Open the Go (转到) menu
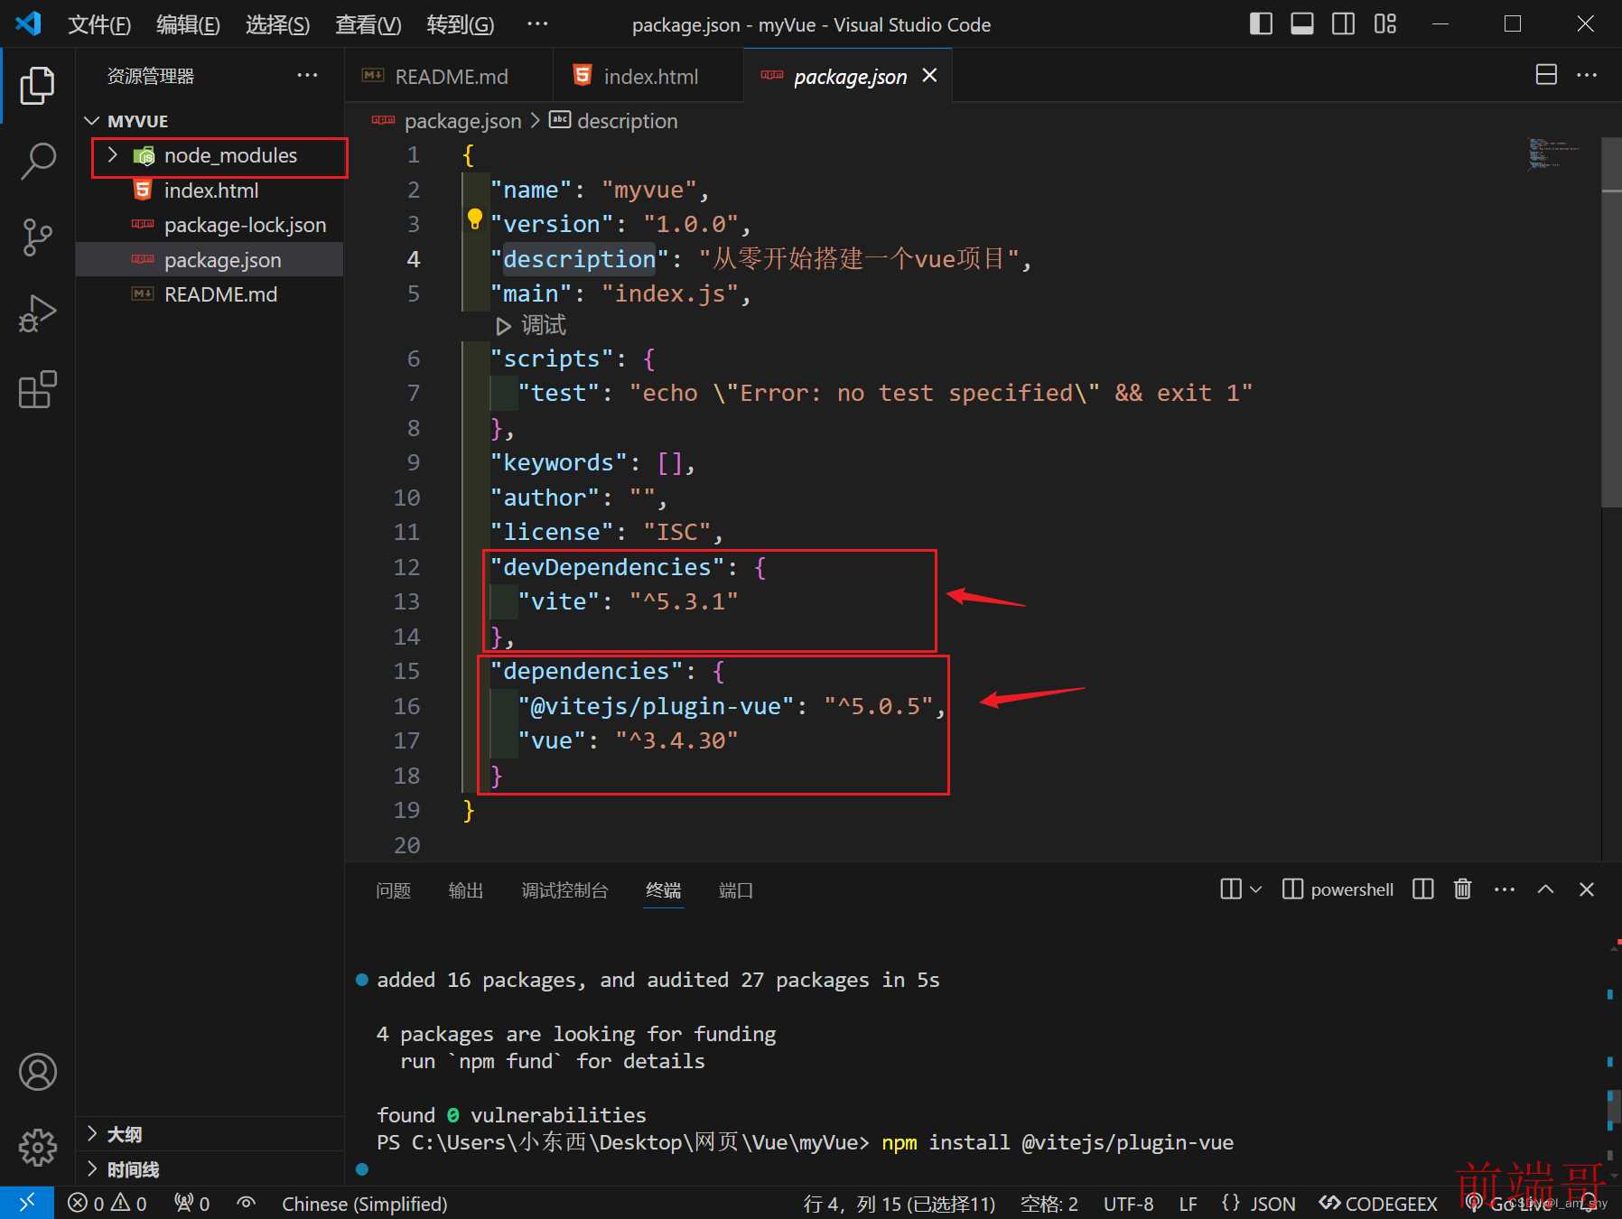 point(460,24)
